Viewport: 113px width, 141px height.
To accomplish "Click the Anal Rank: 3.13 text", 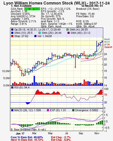I will [x=50, y=21].
